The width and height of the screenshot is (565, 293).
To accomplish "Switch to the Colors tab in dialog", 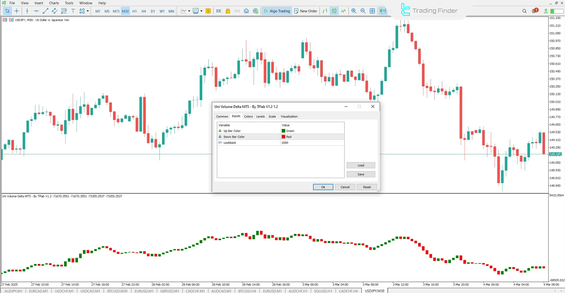I will (x=248, y=116).
